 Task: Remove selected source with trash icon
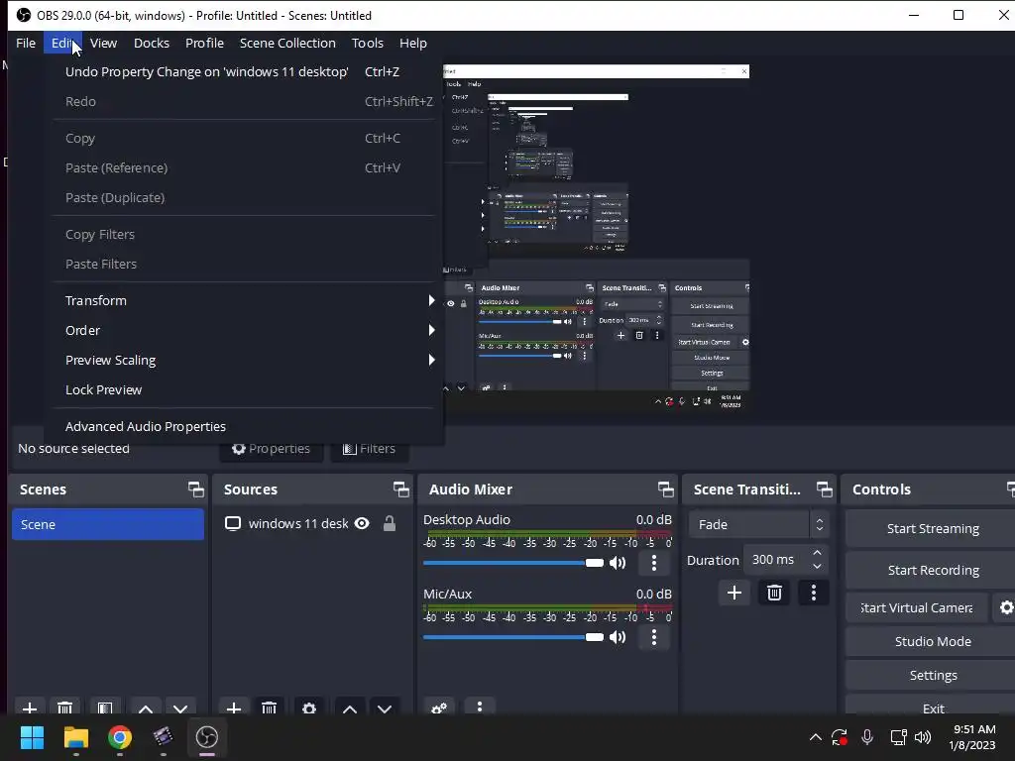269,707
